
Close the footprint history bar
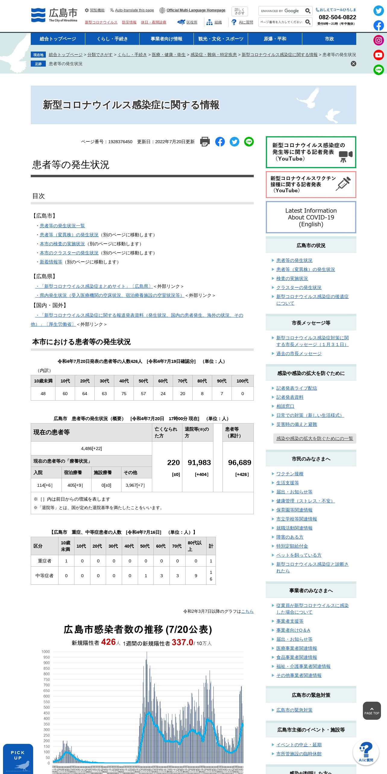coord(354,64)
